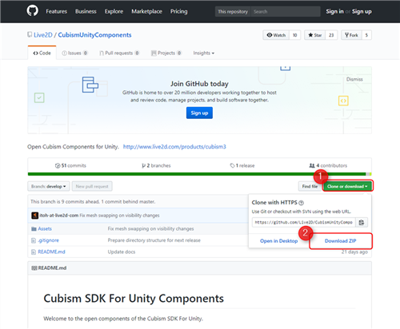Click the 'Update docs' commit message
The width and height of the screenshot is (400, 329).
(x=122, y=252)
